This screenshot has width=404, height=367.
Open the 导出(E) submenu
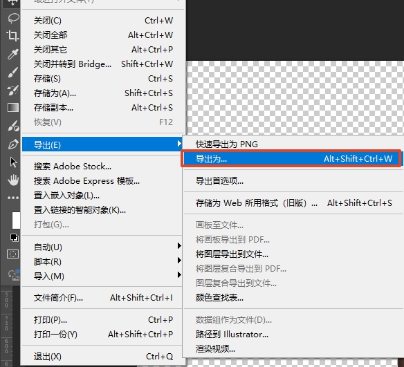click(102, 144)
